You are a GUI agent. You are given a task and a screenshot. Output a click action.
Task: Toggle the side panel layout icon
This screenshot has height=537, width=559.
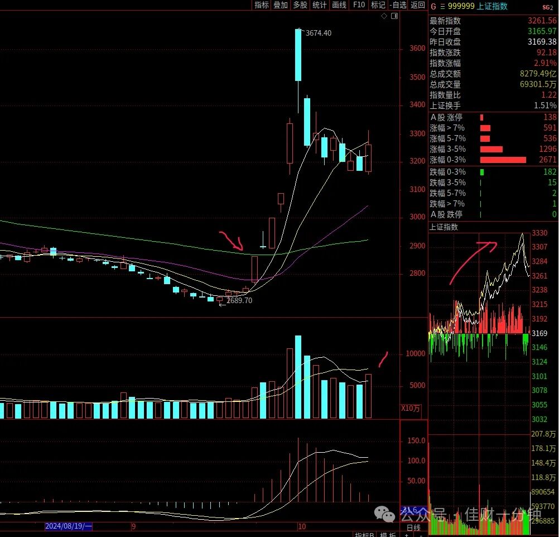[394, 16]
